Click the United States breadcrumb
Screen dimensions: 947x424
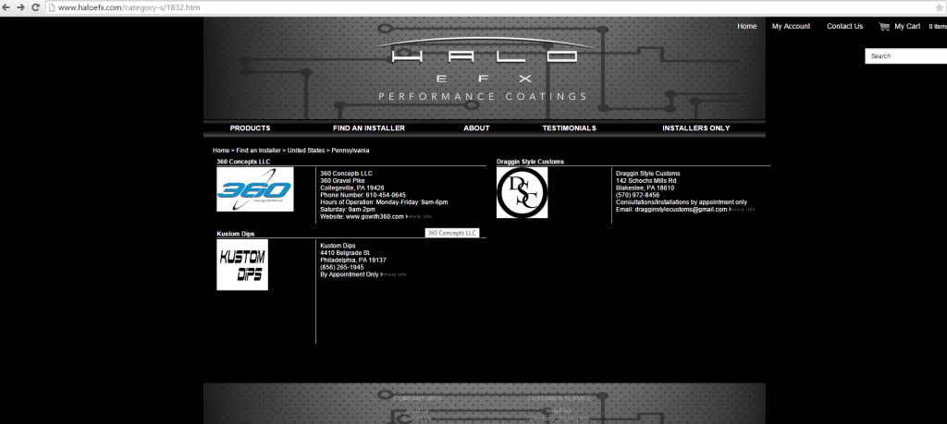(305, 151)
